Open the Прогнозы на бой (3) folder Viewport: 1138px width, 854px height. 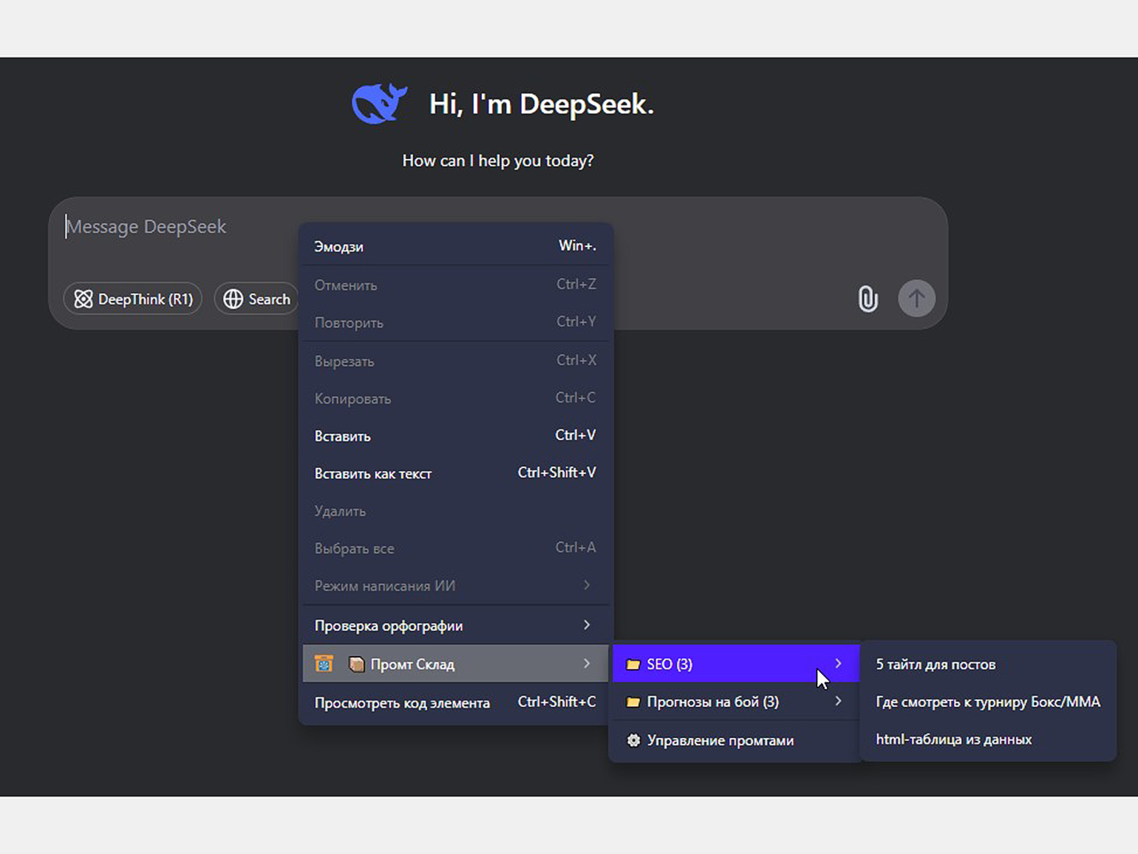tap(735, 702)
